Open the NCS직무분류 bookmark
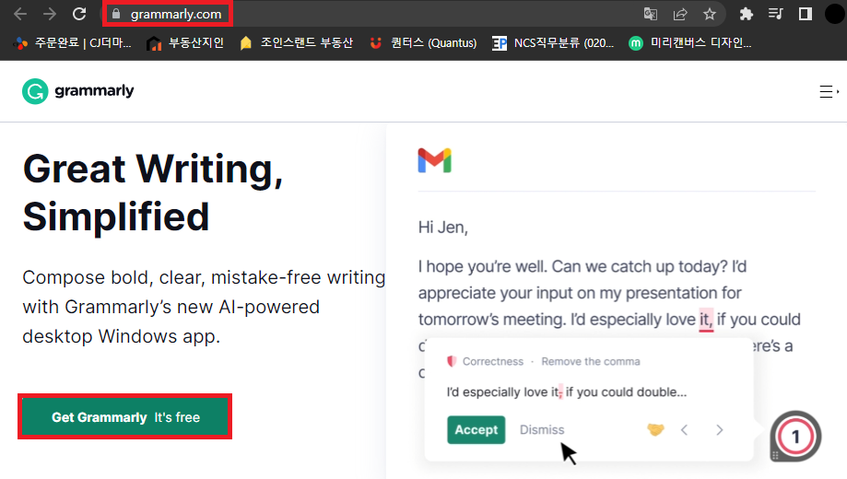Screen dimensions: 847x479 (553, 43)
